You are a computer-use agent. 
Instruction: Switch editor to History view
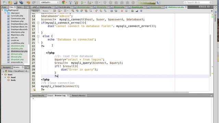pos(46,11)
